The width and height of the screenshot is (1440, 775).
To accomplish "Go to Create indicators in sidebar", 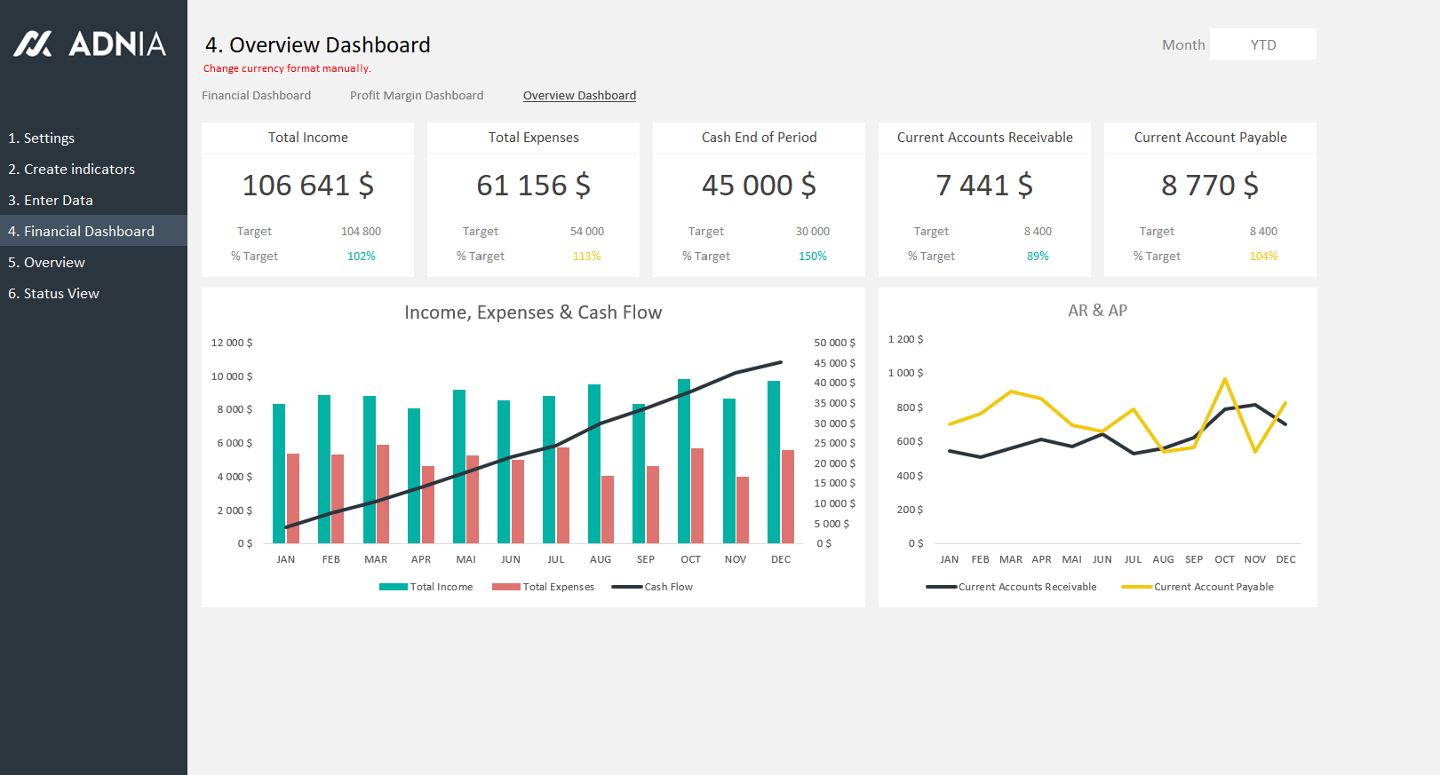I will click(71, 169).
